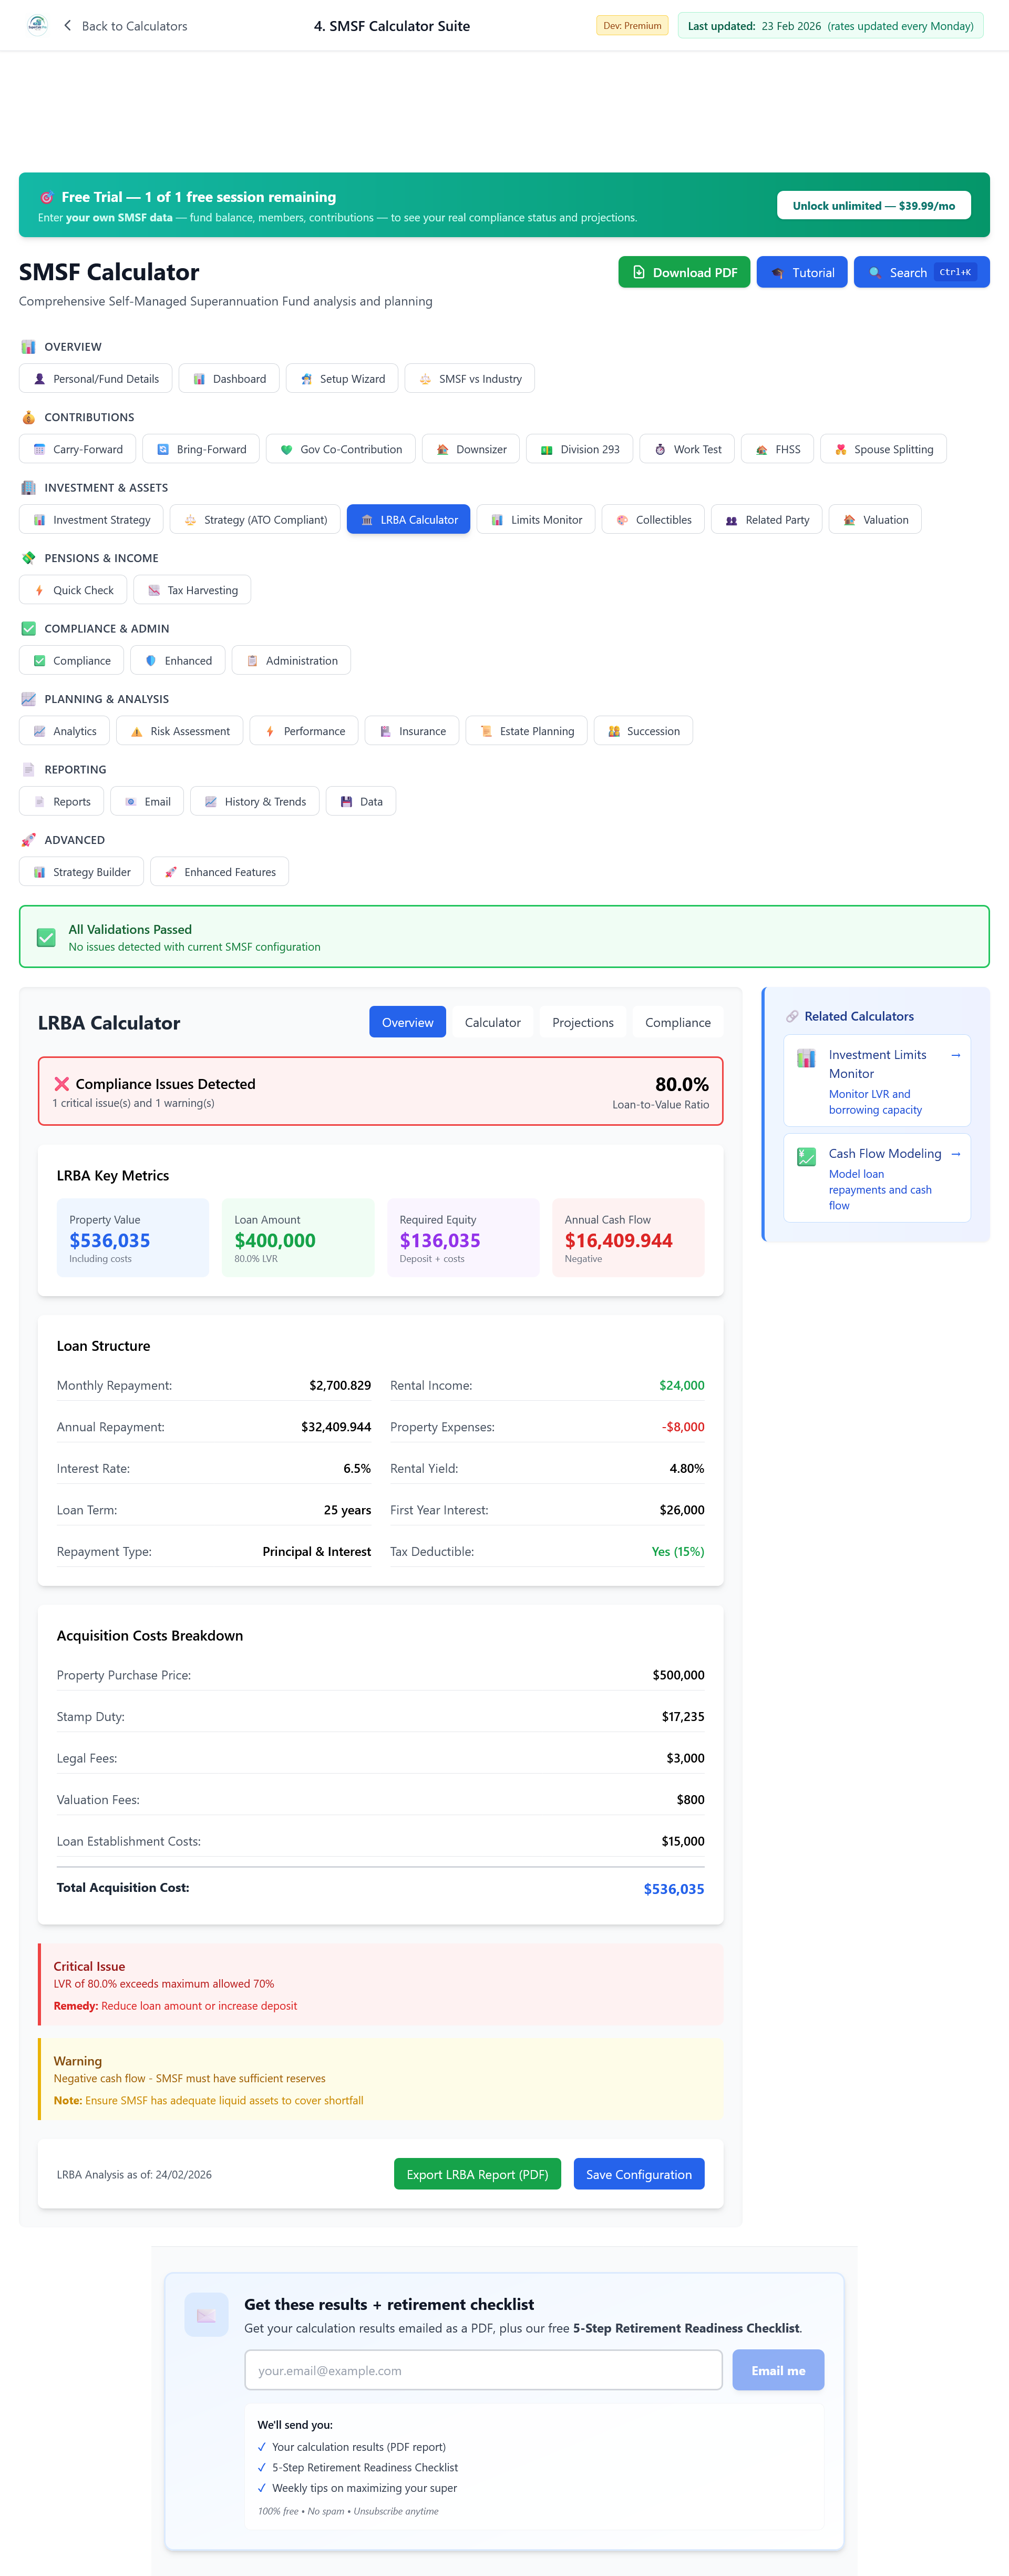1009x2576 pixels.
Task: Open the Estate Planning section
Action: (526, 731)
